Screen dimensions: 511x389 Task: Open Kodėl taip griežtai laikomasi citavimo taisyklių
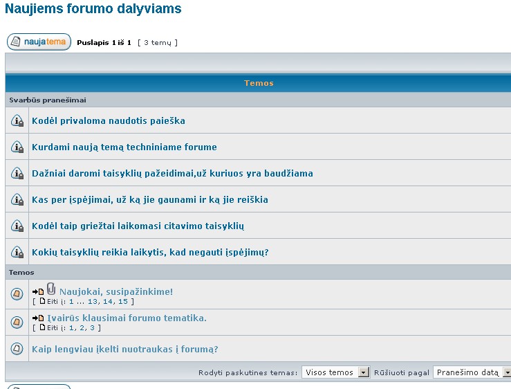[x=138, y=226]
